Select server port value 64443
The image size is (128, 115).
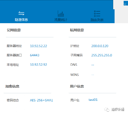pyautogui.click(x=35, y=55)
